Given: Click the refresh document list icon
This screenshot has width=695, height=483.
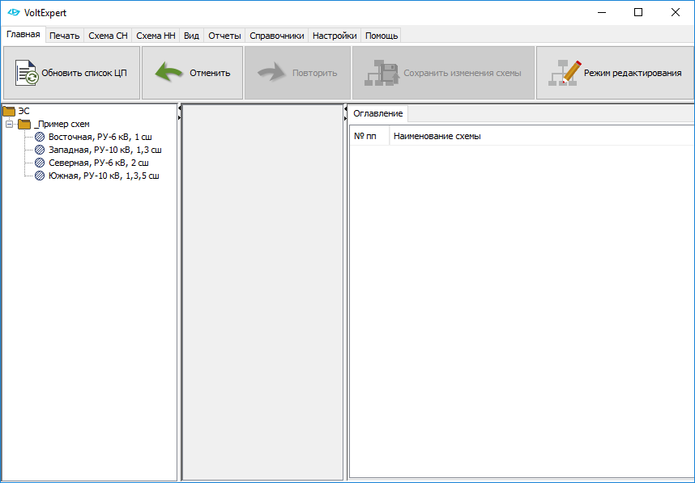Looking at the screenshot, I should coord(27,73).
